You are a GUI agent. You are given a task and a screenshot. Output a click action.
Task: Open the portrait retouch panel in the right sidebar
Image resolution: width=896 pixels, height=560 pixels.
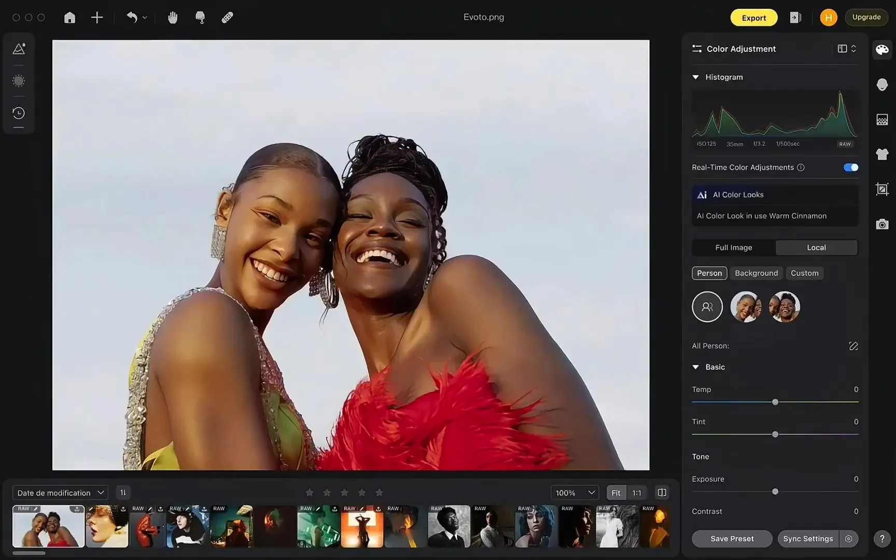pos(881,84)
